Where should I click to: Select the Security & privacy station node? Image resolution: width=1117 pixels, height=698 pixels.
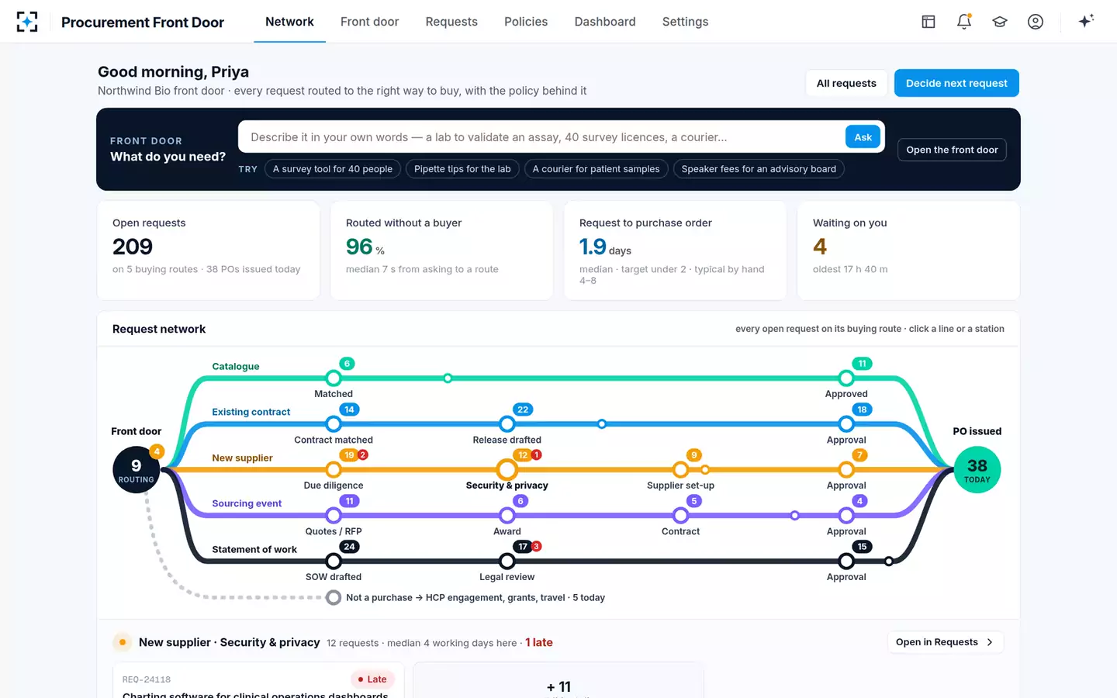click(x=507, y=469)
